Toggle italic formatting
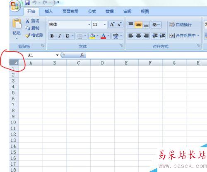Screen dimensions: 207x172 coord(60,36)
